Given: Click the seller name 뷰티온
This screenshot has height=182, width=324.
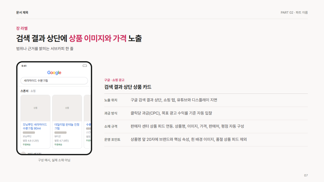Looking at the screenshot, I should [58, 136].
